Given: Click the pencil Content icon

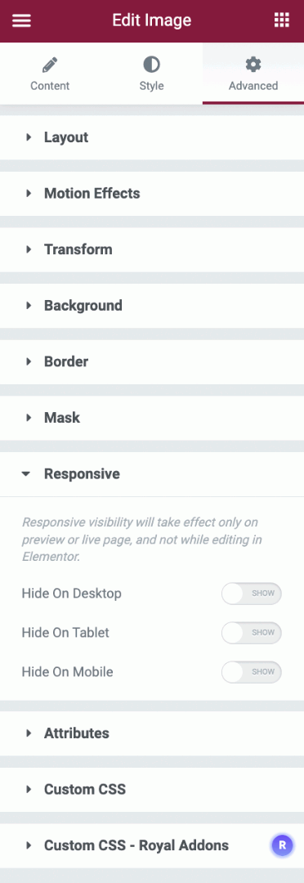Looking at the screenshot, I should (x=50, y=65).
